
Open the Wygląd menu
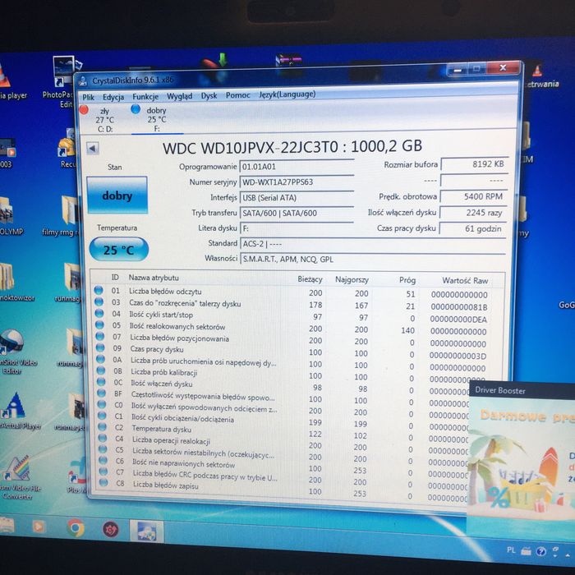coord(179,96)
